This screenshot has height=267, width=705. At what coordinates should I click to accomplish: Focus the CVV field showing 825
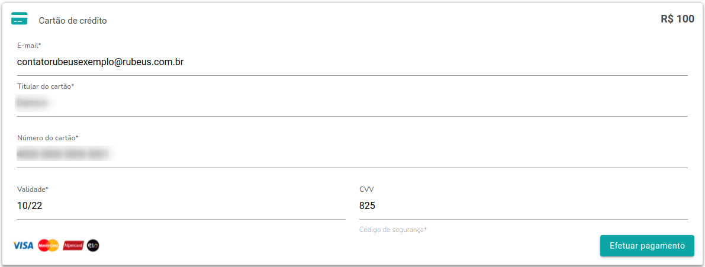523,206
